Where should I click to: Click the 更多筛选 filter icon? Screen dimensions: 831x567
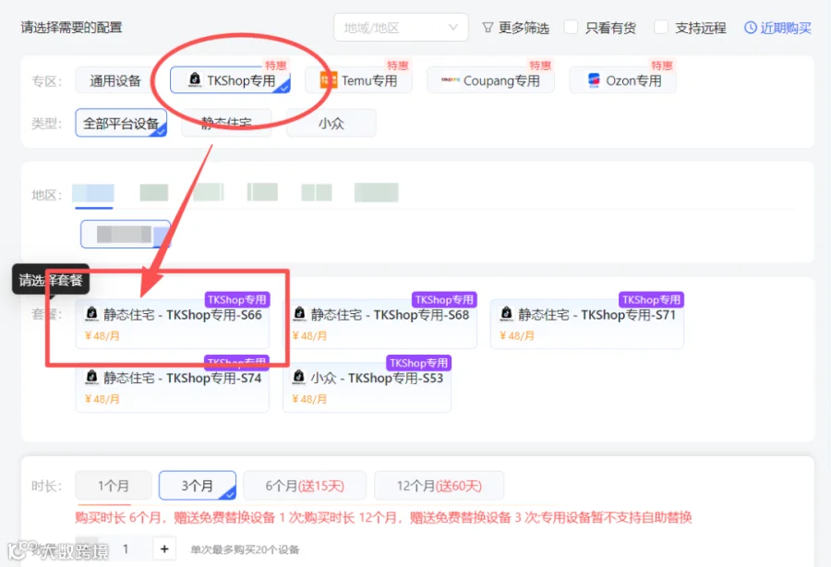tap(488, 28)
